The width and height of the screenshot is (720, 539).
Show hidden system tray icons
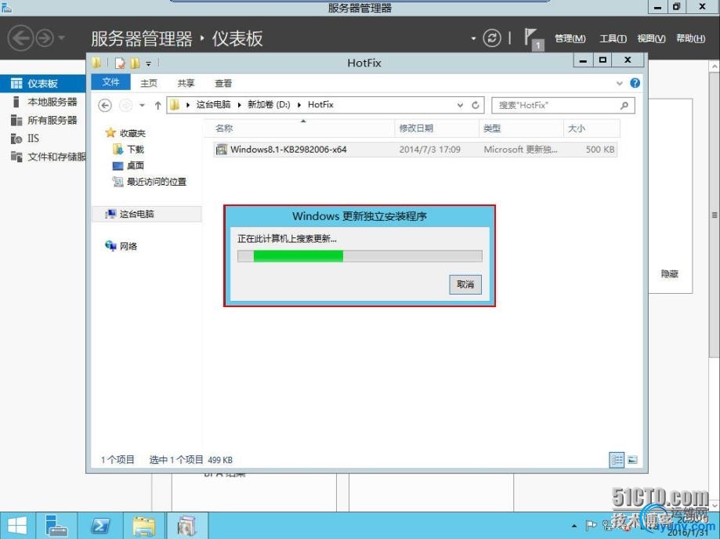click(x=574, y=526)
